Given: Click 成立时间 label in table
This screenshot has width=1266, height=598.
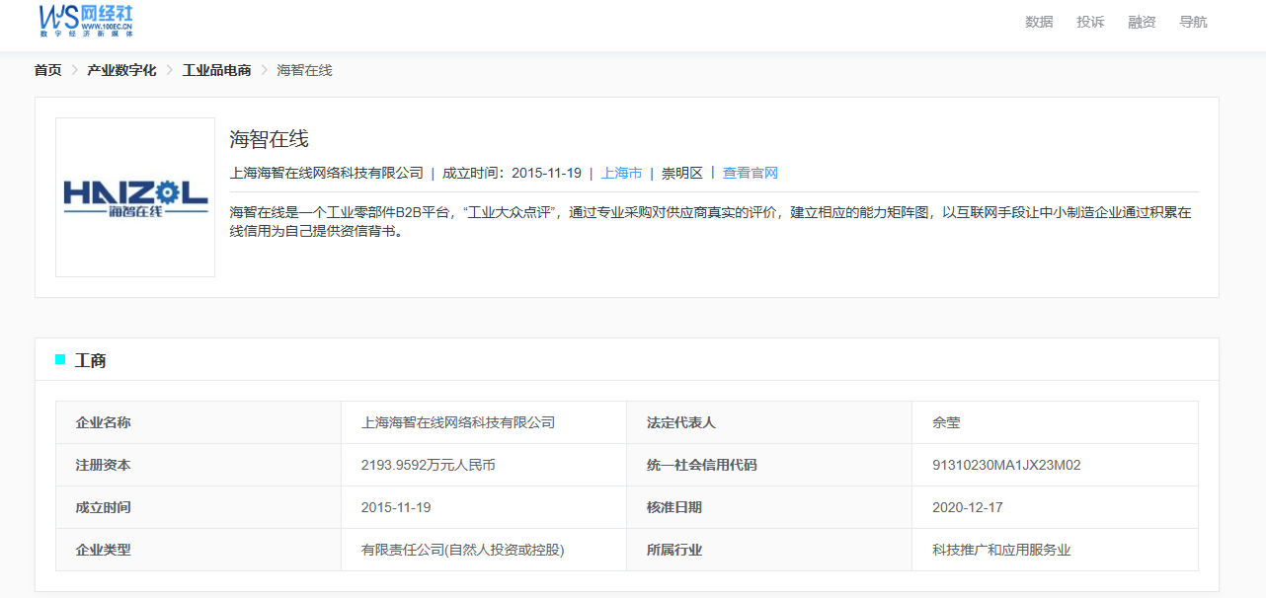Looking at the screenshot, I should click(x=103, y=507).
